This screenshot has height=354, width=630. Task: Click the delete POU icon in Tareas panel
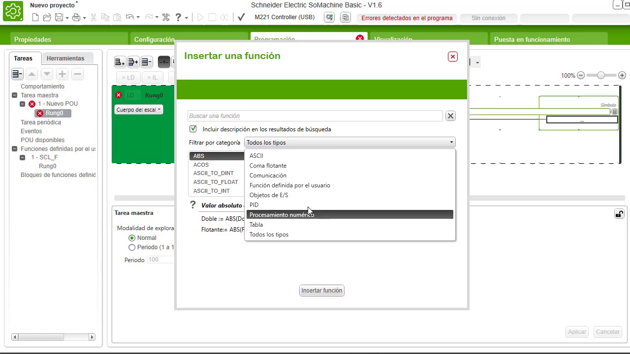[17, 74]
